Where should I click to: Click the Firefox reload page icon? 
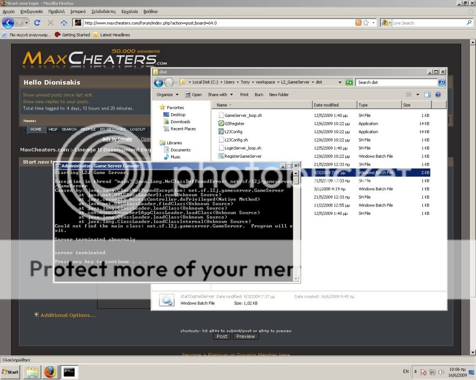tap(38, 23)
